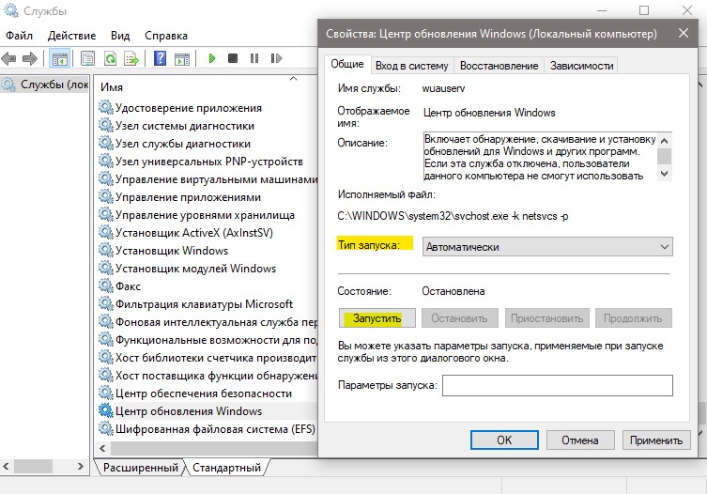Open the Справка menu
The image size is (707, 494).
pos(166,35)
